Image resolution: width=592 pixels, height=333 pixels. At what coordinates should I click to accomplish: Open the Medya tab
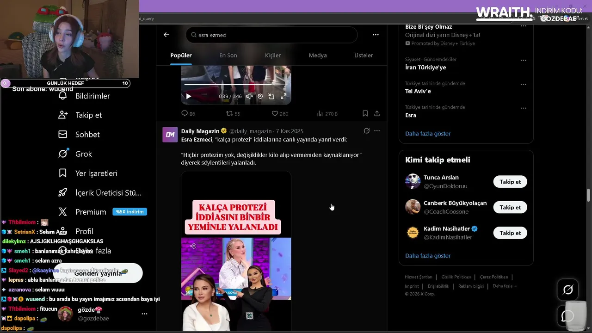tap(318, 55)
